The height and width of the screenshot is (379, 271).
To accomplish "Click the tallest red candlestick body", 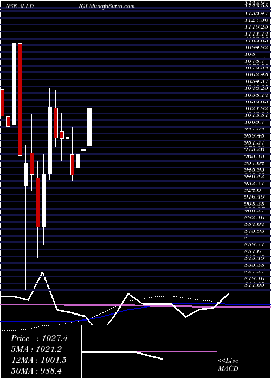I will 20,100.
